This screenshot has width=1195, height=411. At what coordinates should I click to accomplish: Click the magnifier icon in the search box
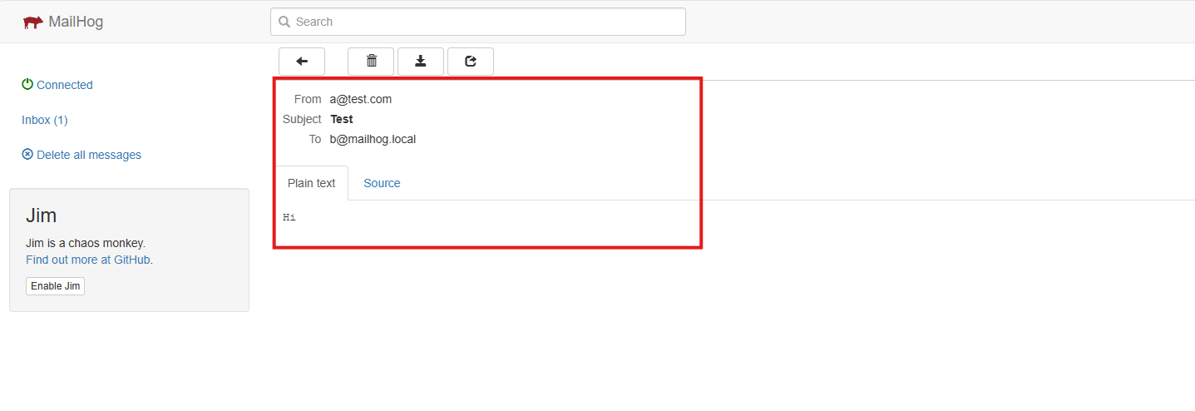tap(284, 22)
